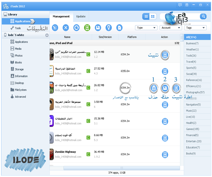212x177 pixels.
Task: Click the refresh icon in toolbar
Action: tap(77, 28)
